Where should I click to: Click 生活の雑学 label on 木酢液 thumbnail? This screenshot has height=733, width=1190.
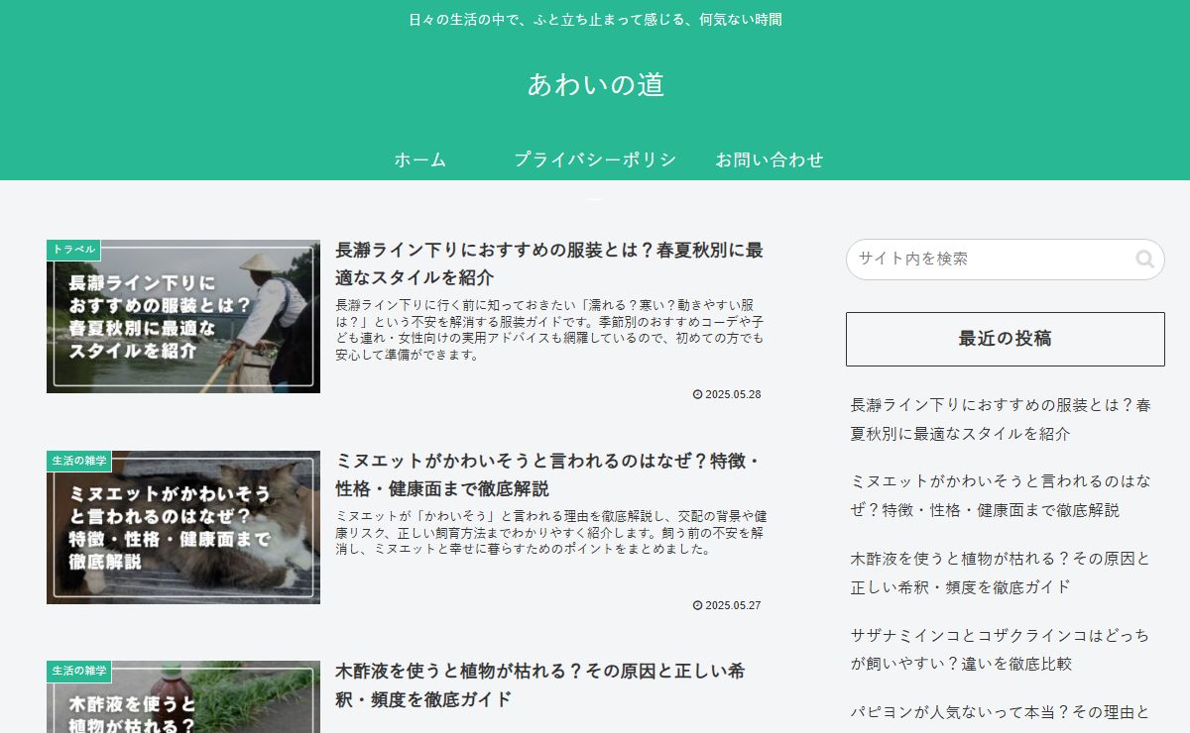tap(79, 672)
